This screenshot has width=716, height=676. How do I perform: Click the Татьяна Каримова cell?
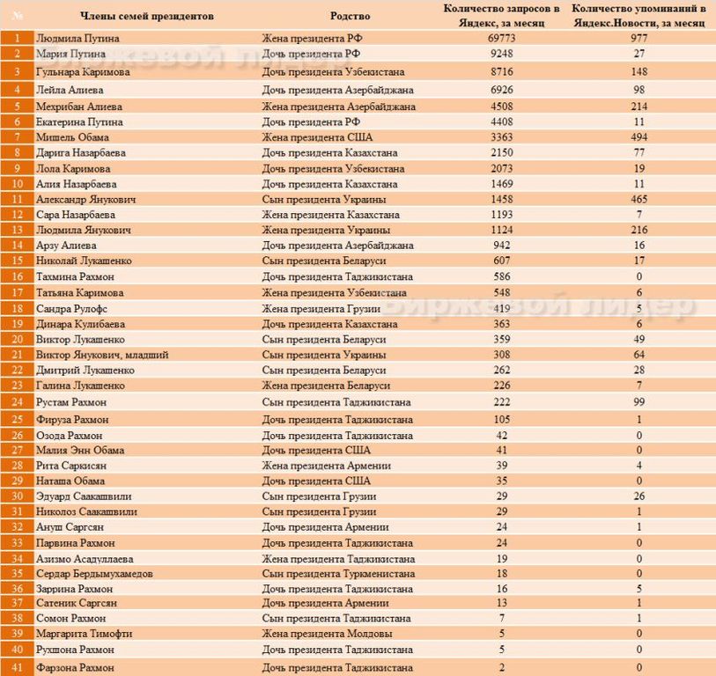click(x=80, y=293)
